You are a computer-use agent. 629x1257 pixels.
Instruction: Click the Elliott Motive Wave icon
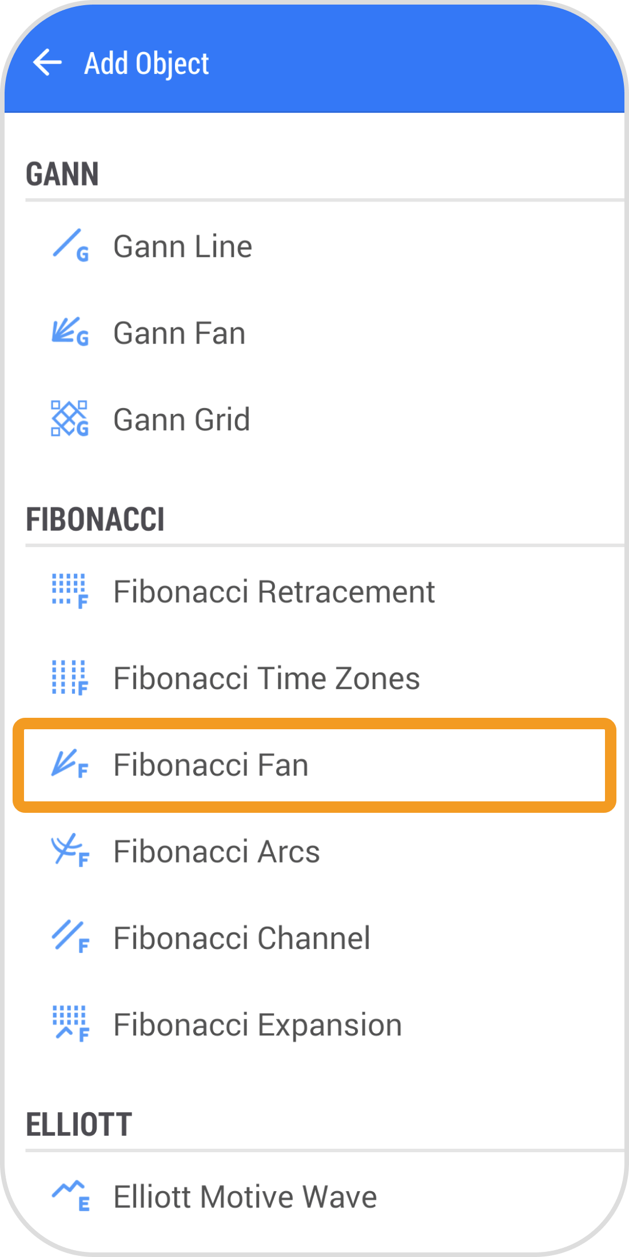pos(70,1196)
